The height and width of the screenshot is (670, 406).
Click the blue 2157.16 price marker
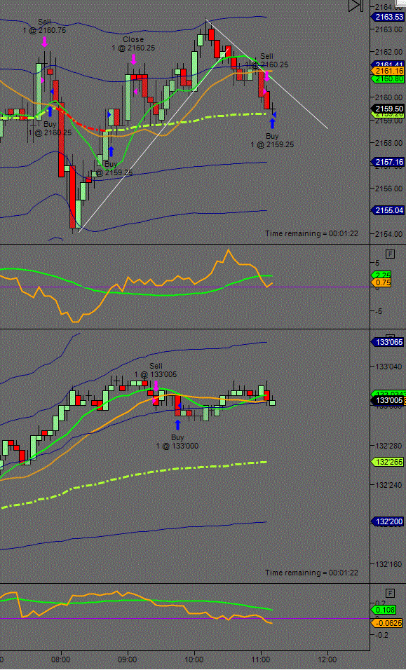388,162
